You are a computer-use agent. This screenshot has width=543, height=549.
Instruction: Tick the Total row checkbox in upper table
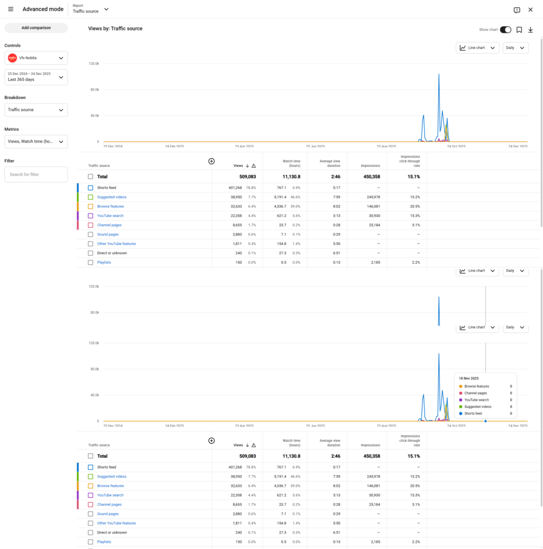[x=91, y=176]
